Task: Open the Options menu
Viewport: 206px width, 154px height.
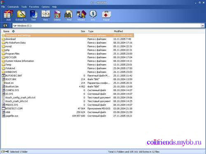Action: pos(45,7)
